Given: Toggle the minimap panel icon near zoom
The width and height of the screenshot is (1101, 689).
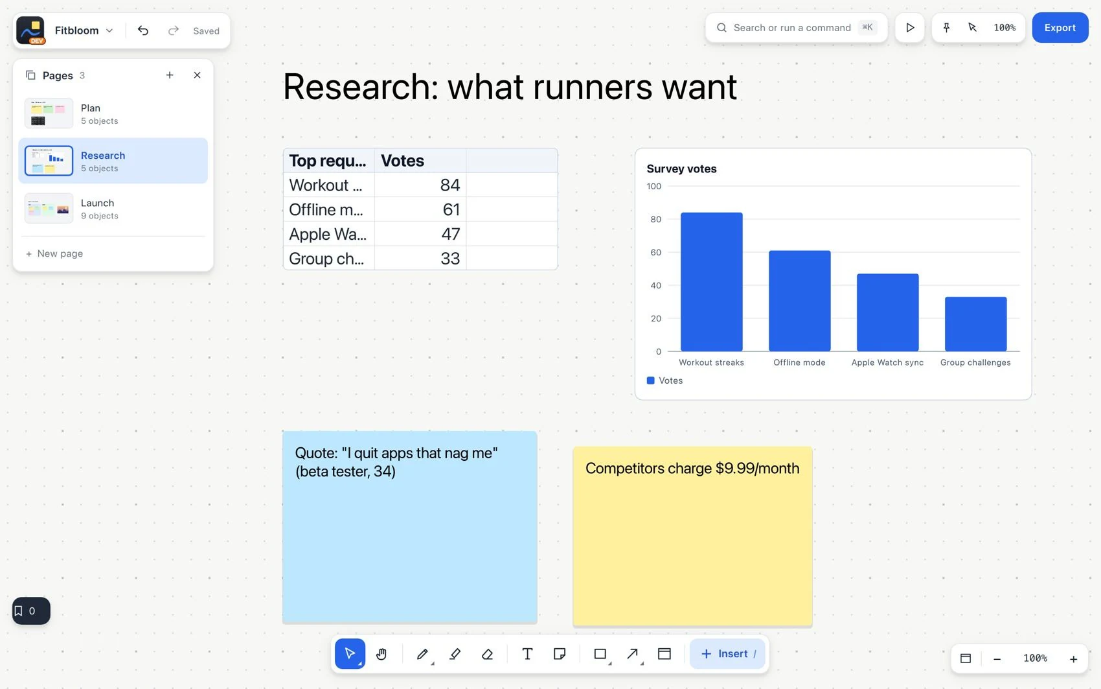Looking at the screenshot, I should point(966,659).
